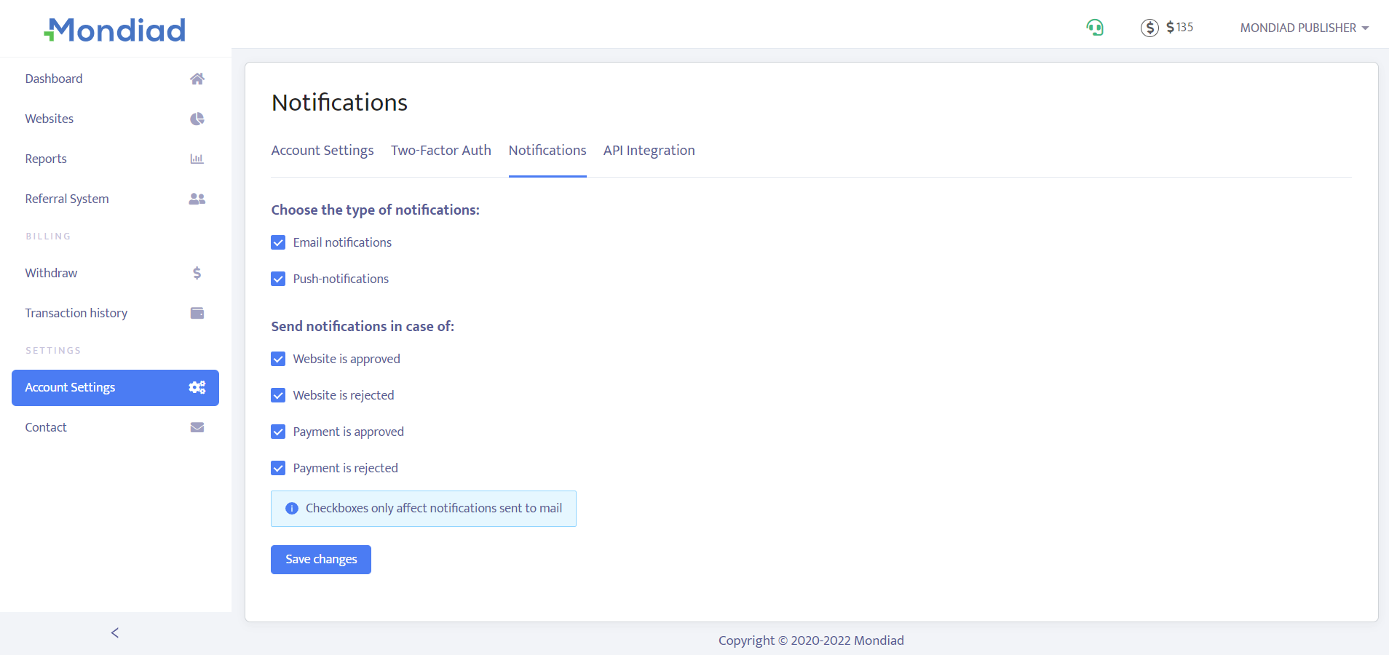Click the Mondiad logo

tap(115, 30)
